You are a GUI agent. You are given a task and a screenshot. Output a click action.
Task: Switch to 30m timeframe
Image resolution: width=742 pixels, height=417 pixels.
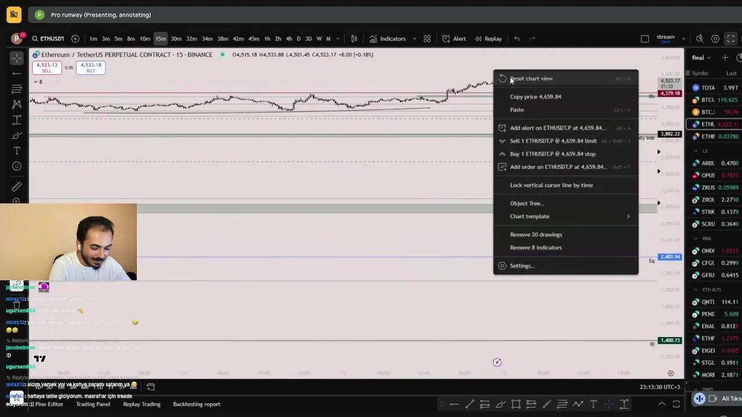[x=176, y=39]
